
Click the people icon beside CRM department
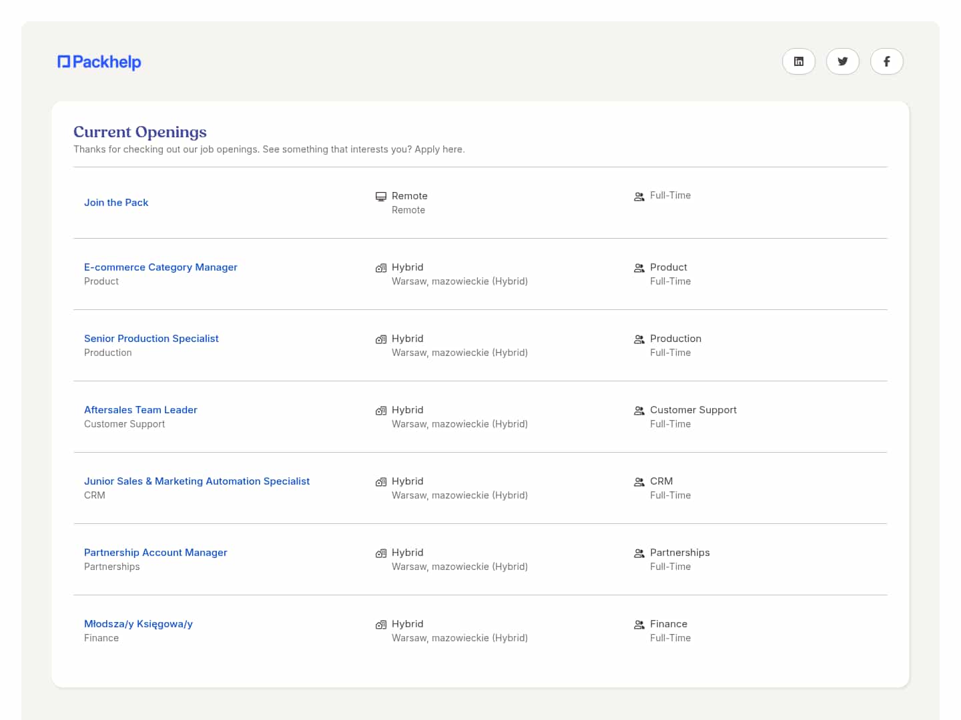[639, 482]
